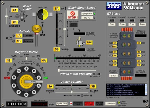This screenshot has width=150, height=108.
Task: Click the Winch Motor Pressure slider handle
Action: (59, 70)
